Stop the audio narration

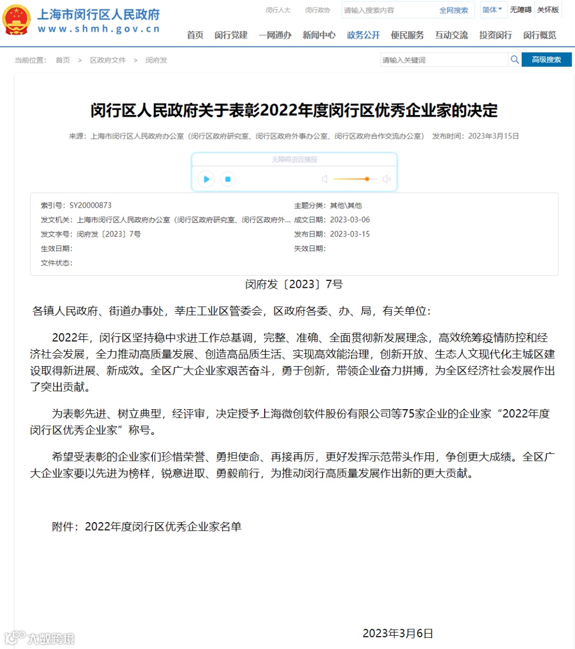click(228, 179)
